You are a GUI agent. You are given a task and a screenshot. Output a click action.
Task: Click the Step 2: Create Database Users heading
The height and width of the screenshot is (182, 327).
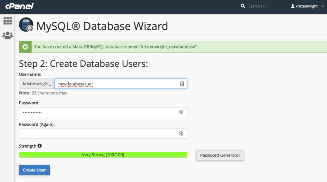pyautogui.click(x=83, y=64)
